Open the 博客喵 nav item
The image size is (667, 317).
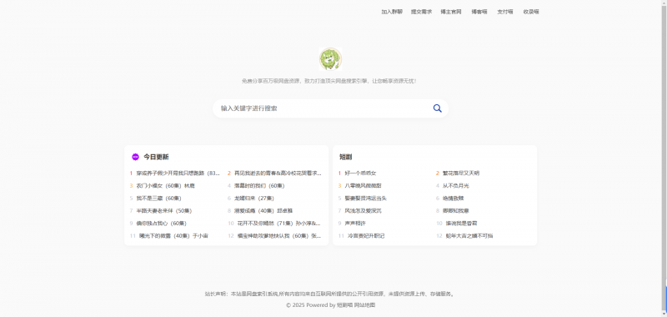[x=479, y=12]
